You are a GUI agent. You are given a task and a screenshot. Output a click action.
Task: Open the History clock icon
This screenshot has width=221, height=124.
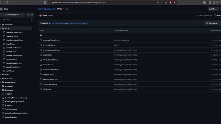pyautogui.click(x=215, y=16)
